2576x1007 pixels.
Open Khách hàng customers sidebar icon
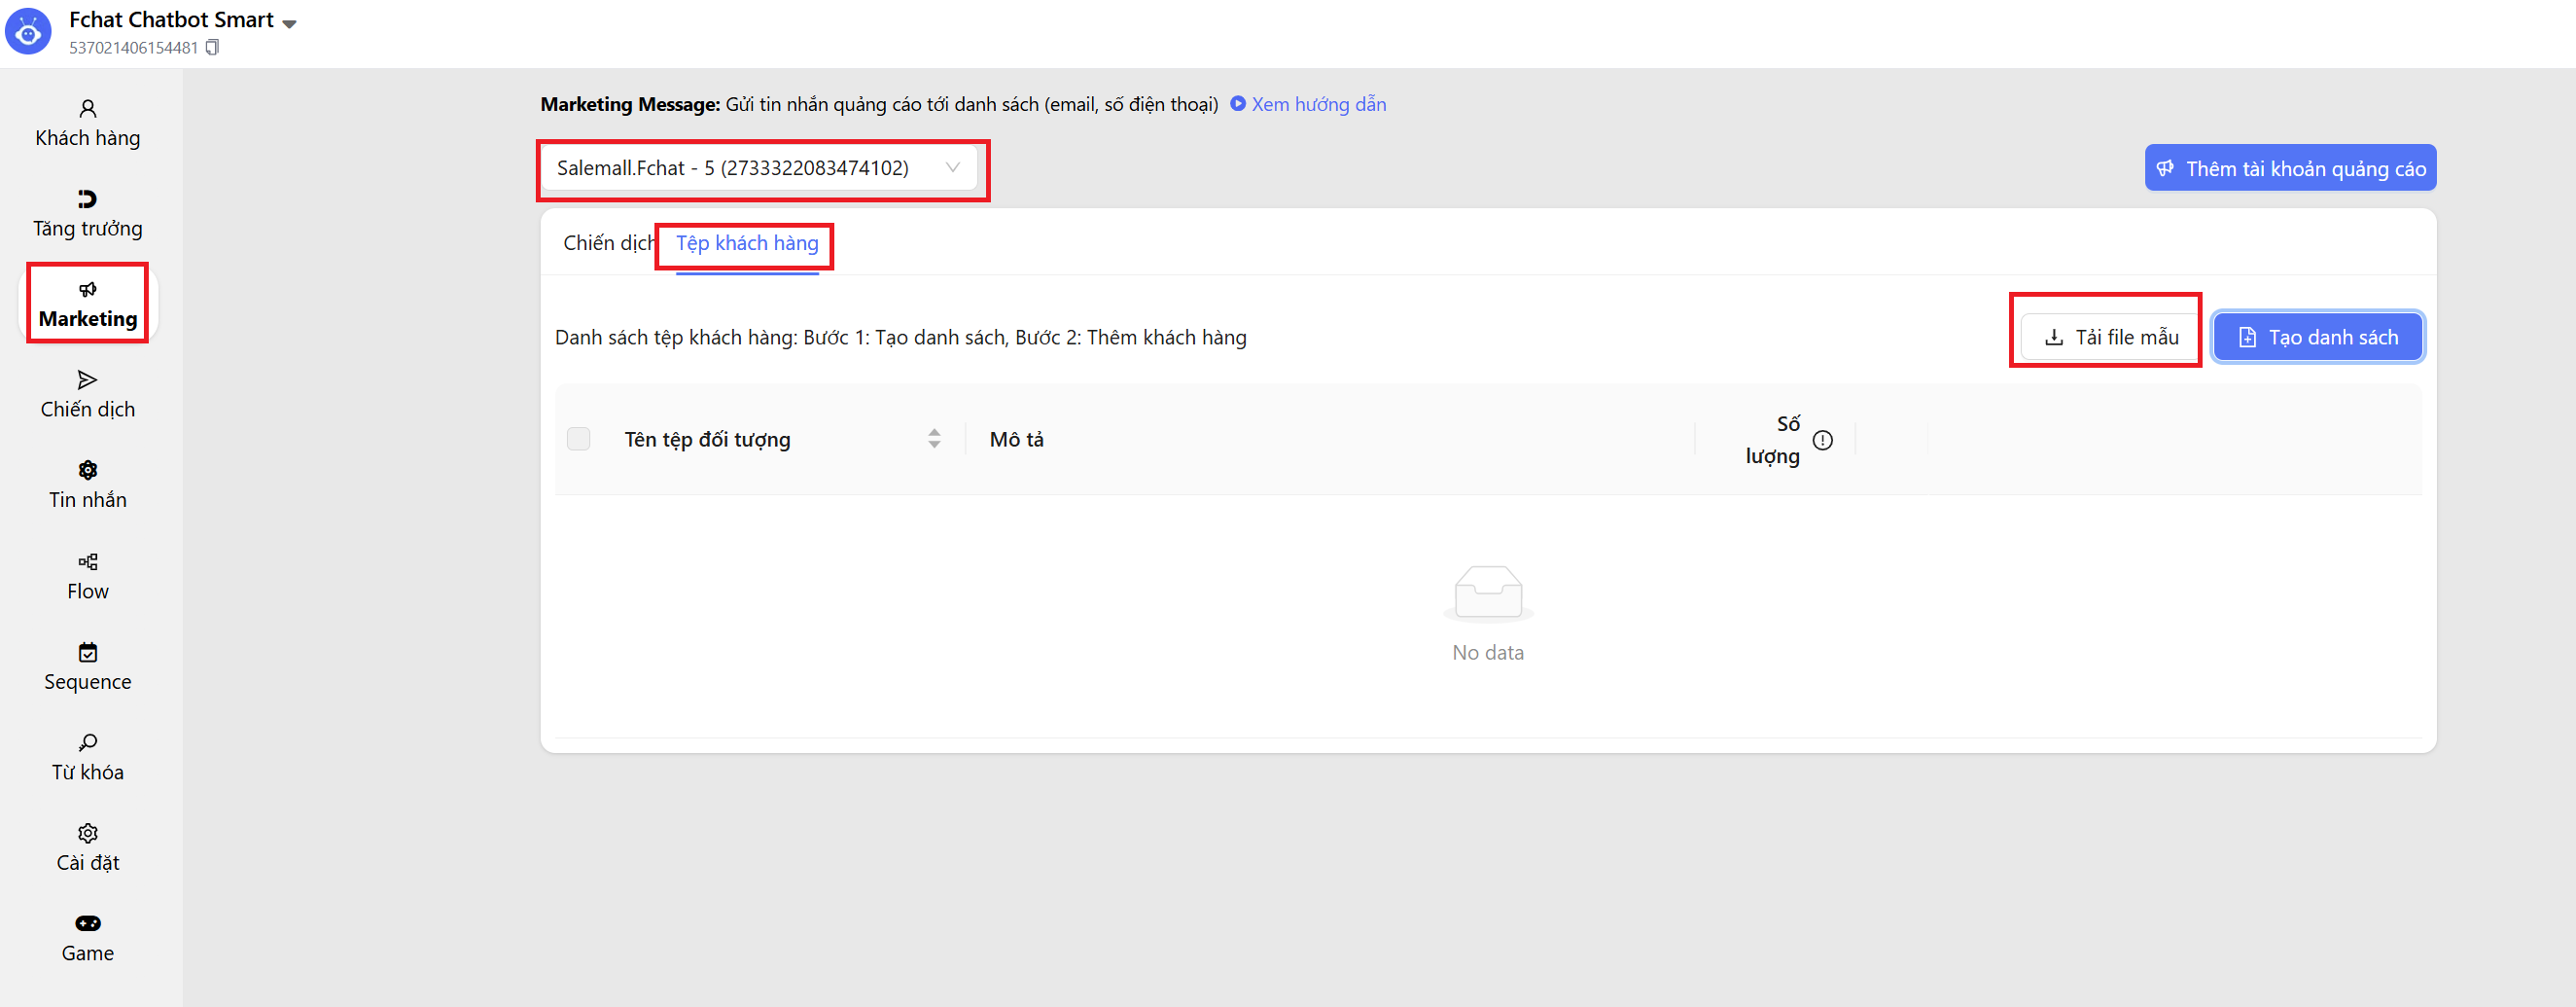pyautogui.click(x=88, y=109)
